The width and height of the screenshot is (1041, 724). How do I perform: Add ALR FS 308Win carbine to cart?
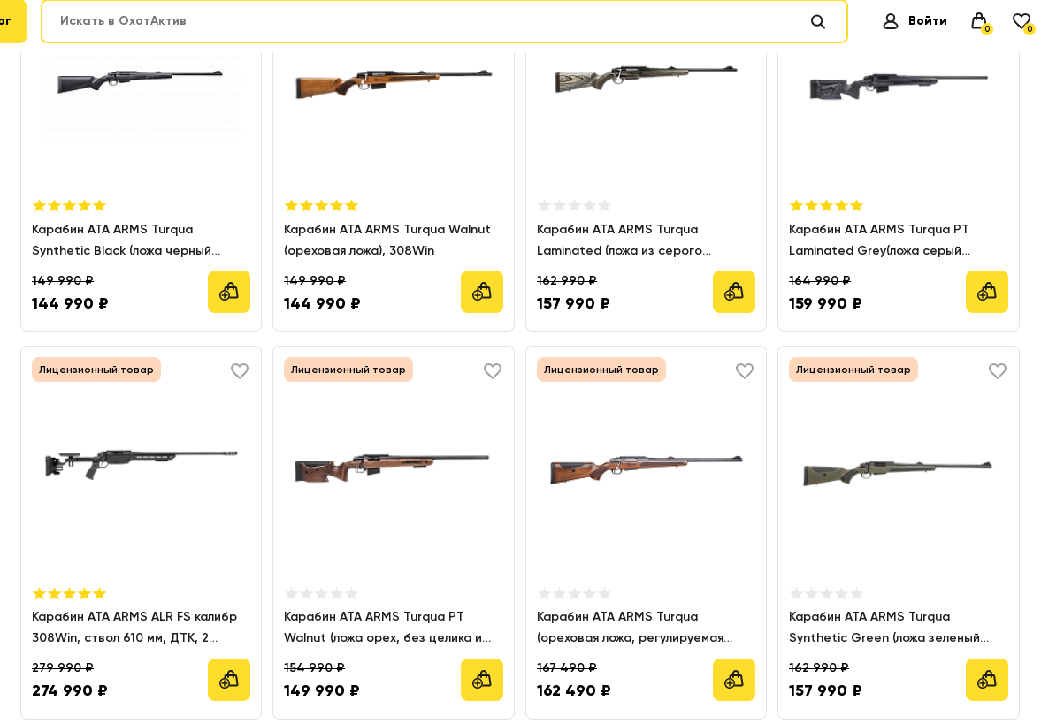click(229, 680)
